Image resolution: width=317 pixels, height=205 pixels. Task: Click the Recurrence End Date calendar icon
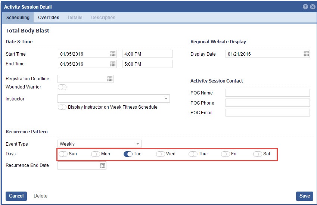point(103,165)
